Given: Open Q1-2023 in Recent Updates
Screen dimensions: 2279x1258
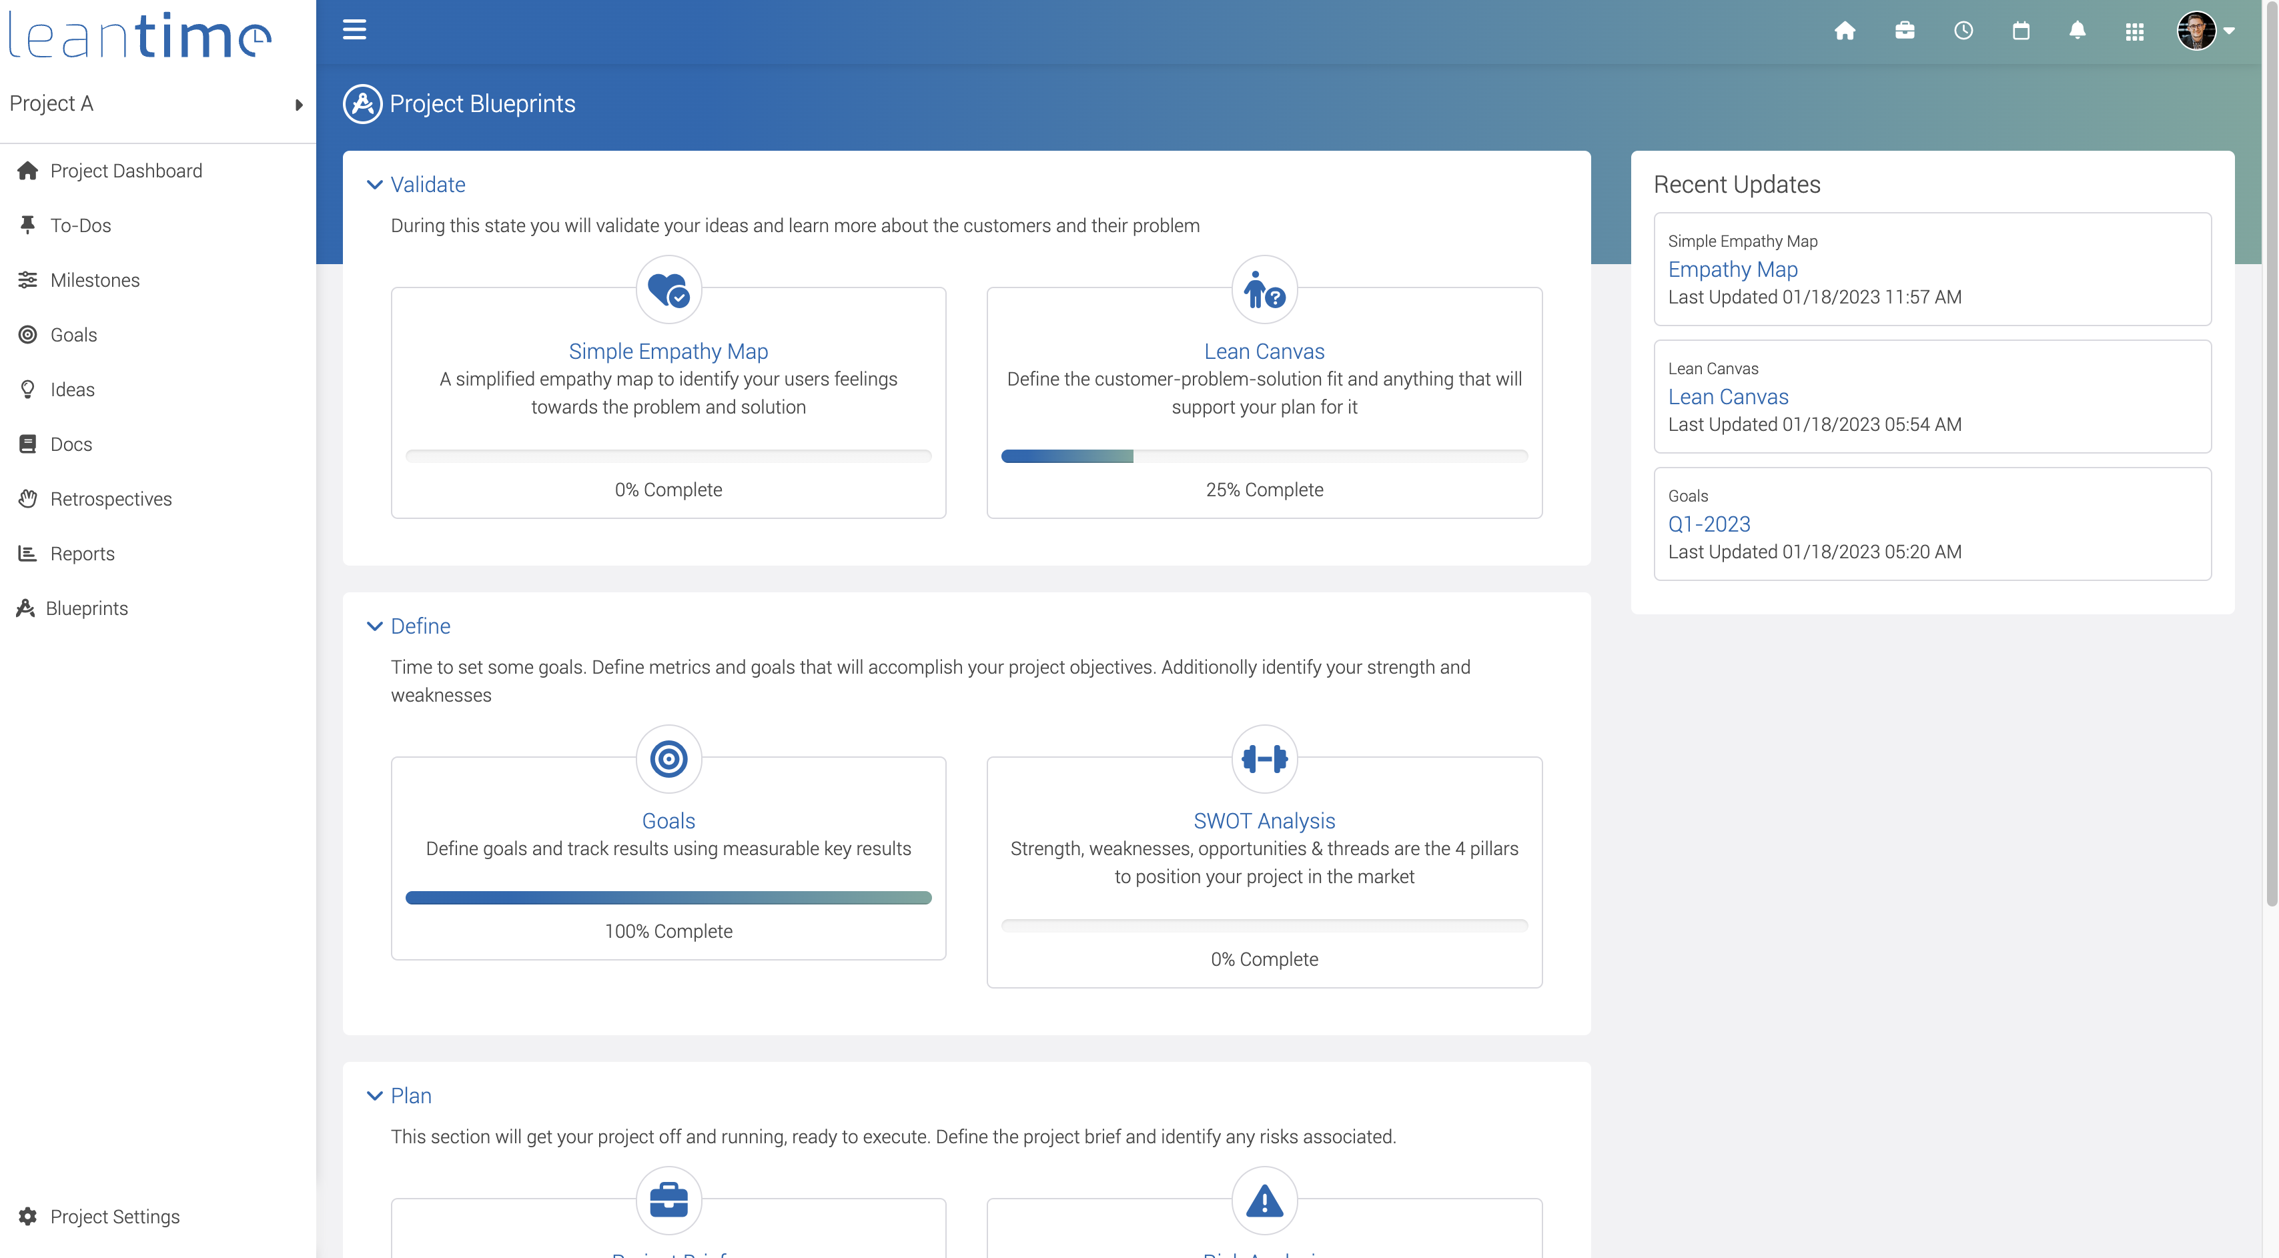Looking at the screenshot, I should [x=1709, y=524].
